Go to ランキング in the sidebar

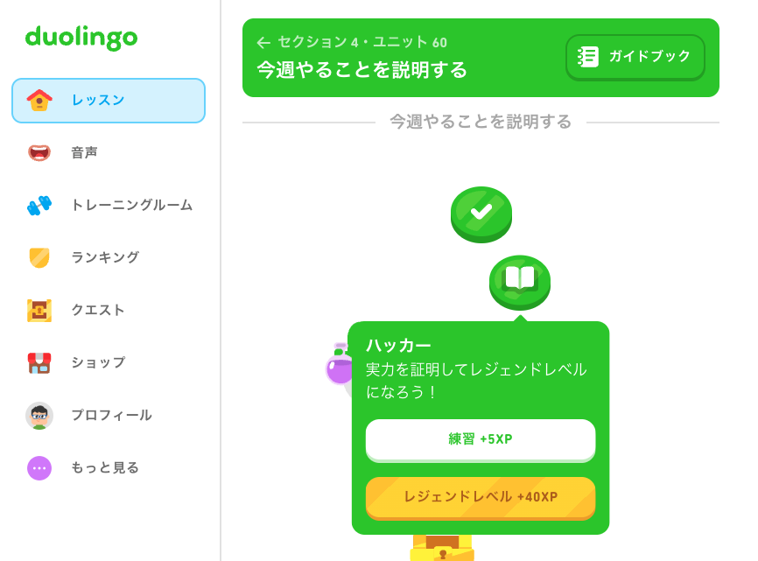(x=109, y=257)
